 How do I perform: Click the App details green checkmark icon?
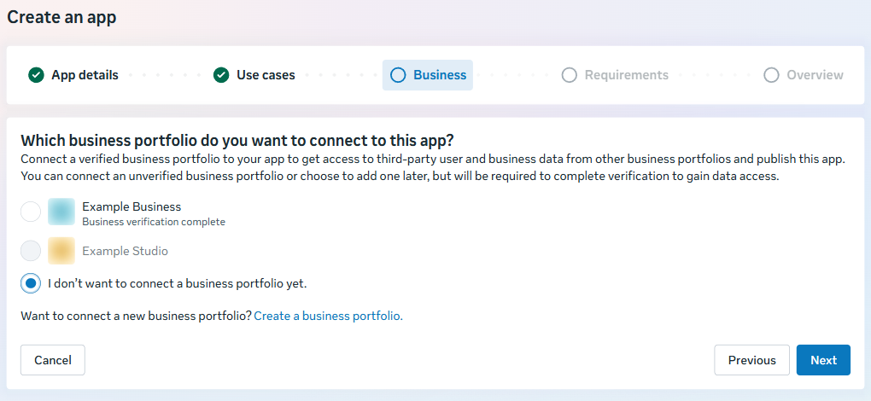click(x=36, y=75)
